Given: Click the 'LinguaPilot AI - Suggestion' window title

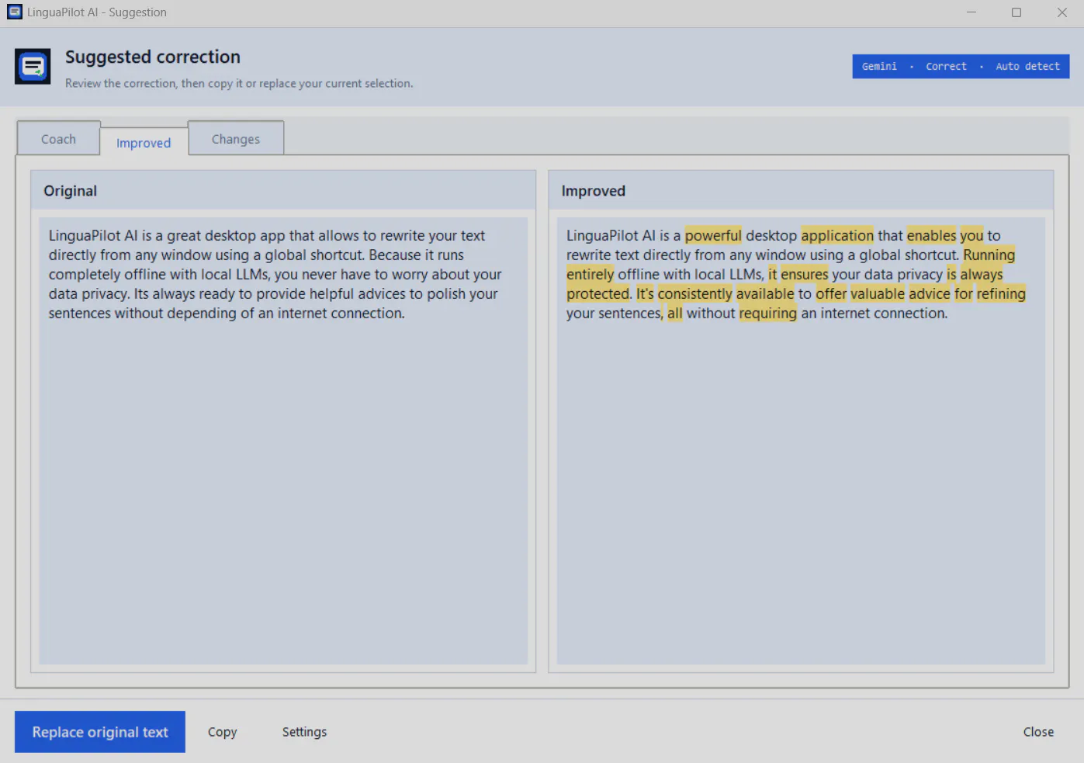Looking at the screenshot, I should point(97,12).
